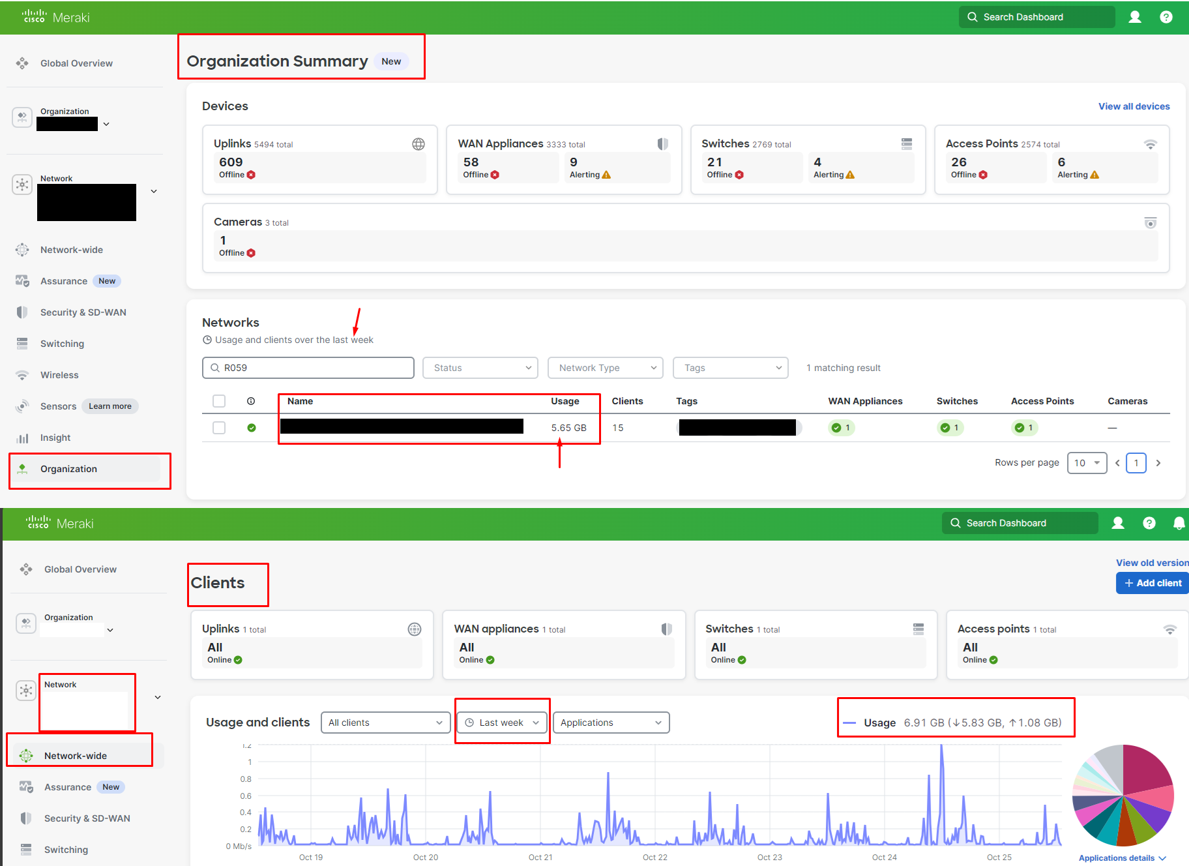1189x866 pixels.
Task: Open the Switching section in the sidebar
Action: click(x=61, y=343)
